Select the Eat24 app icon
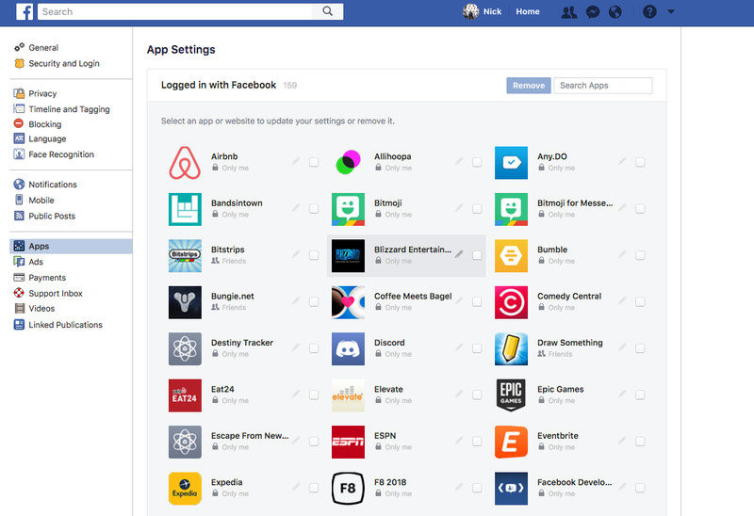This screenshot has width=754, height=516. coord(185,395)
